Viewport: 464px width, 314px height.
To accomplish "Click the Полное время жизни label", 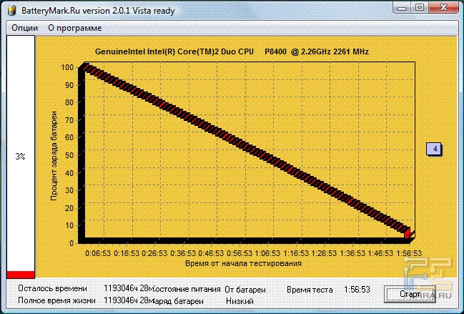I will 56,300.
